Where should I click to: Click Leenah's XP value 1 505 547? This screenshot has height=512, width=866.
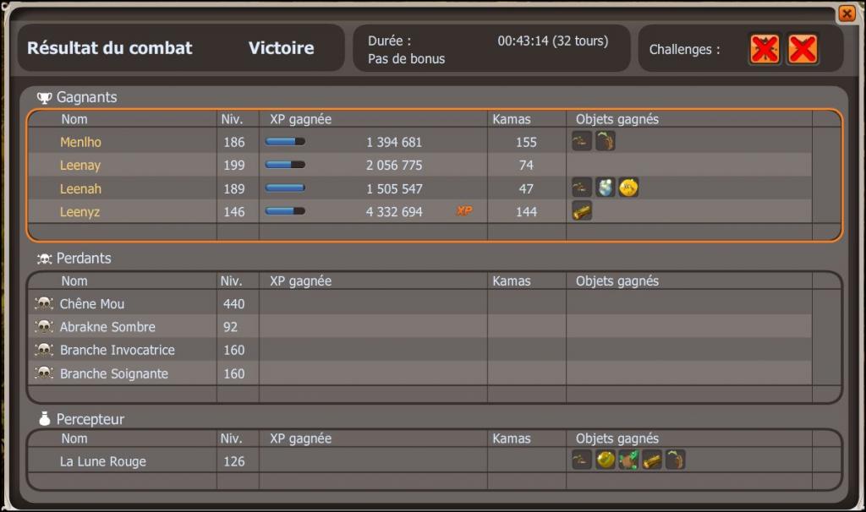click(394, 188)
